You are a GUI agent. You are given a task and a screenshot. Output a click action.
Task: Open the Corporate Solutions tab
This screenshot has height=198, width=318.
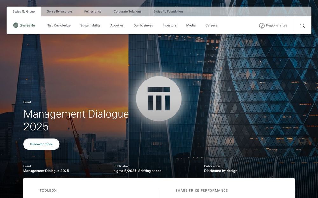click(127, 11)
